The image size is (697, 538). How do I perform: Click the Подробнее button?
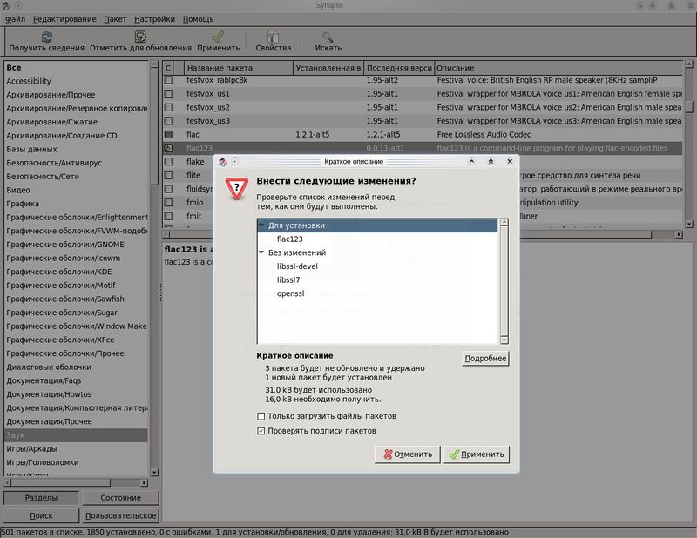coord(485,359)
